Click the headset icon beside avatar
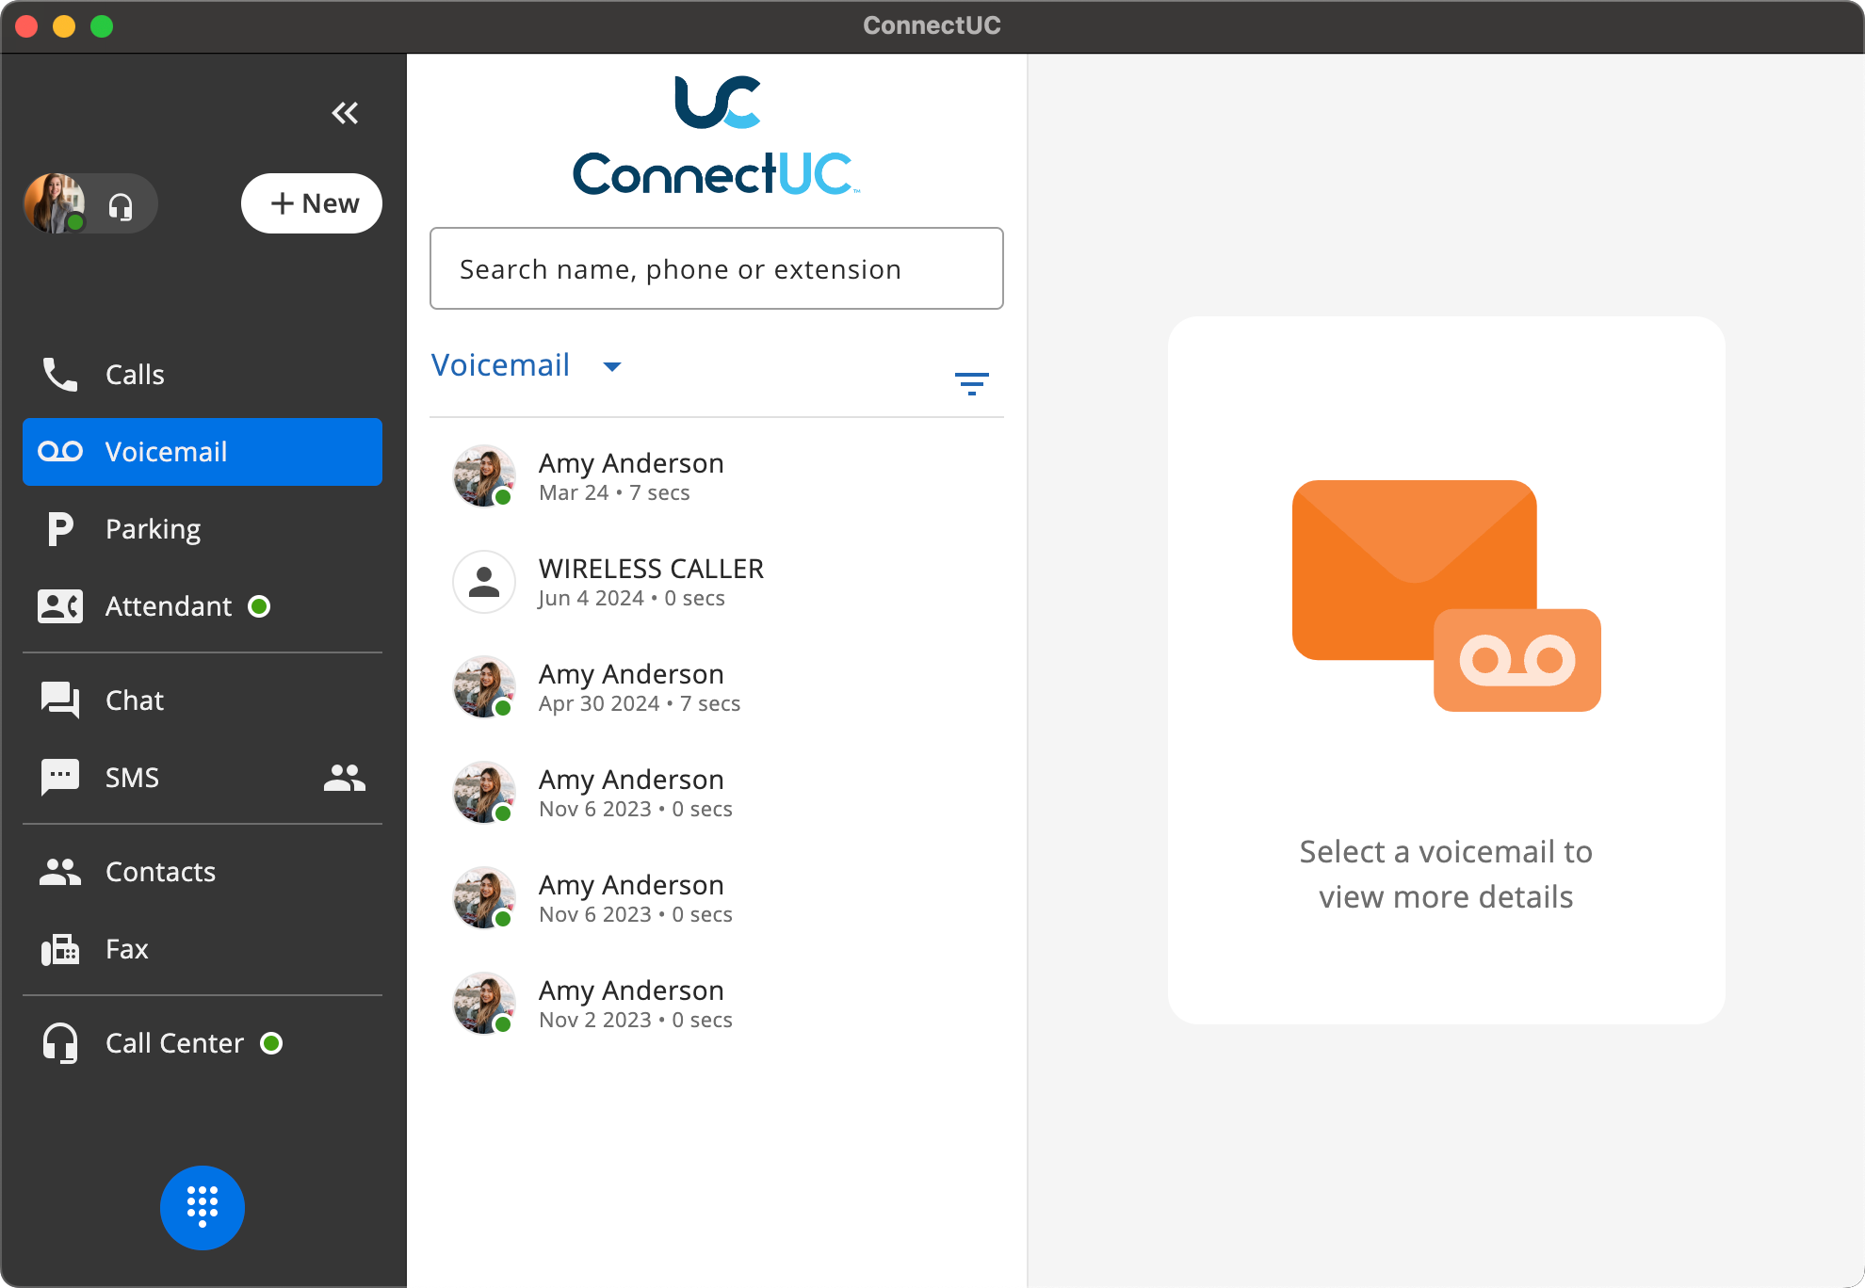Image resolution: width=1865 pixels, height=1288 pixels. (121, 205)
